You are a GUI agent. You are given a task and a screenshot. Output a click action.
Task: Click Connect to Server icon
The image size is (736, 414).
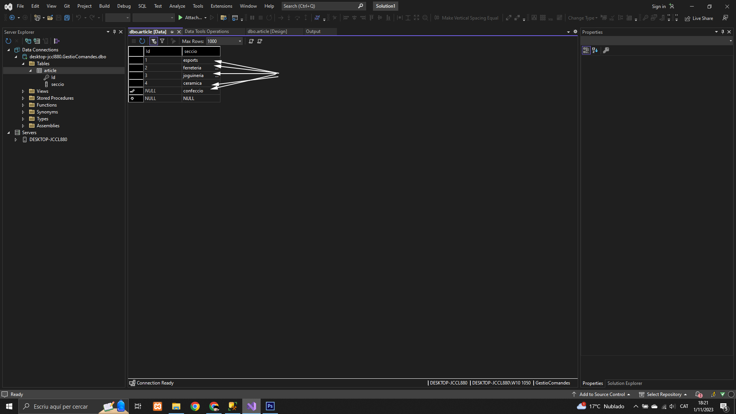click(37, 41)
